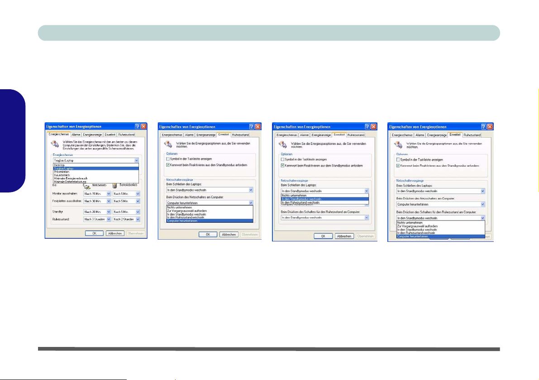The image size is (539, 380).
Task: Enable Taskleiste symbol in lid-close-list dialog
Action: click(x=282, y=159)
